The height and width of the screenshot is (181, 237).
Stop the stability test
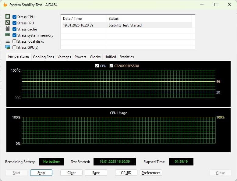pos(41,173)
